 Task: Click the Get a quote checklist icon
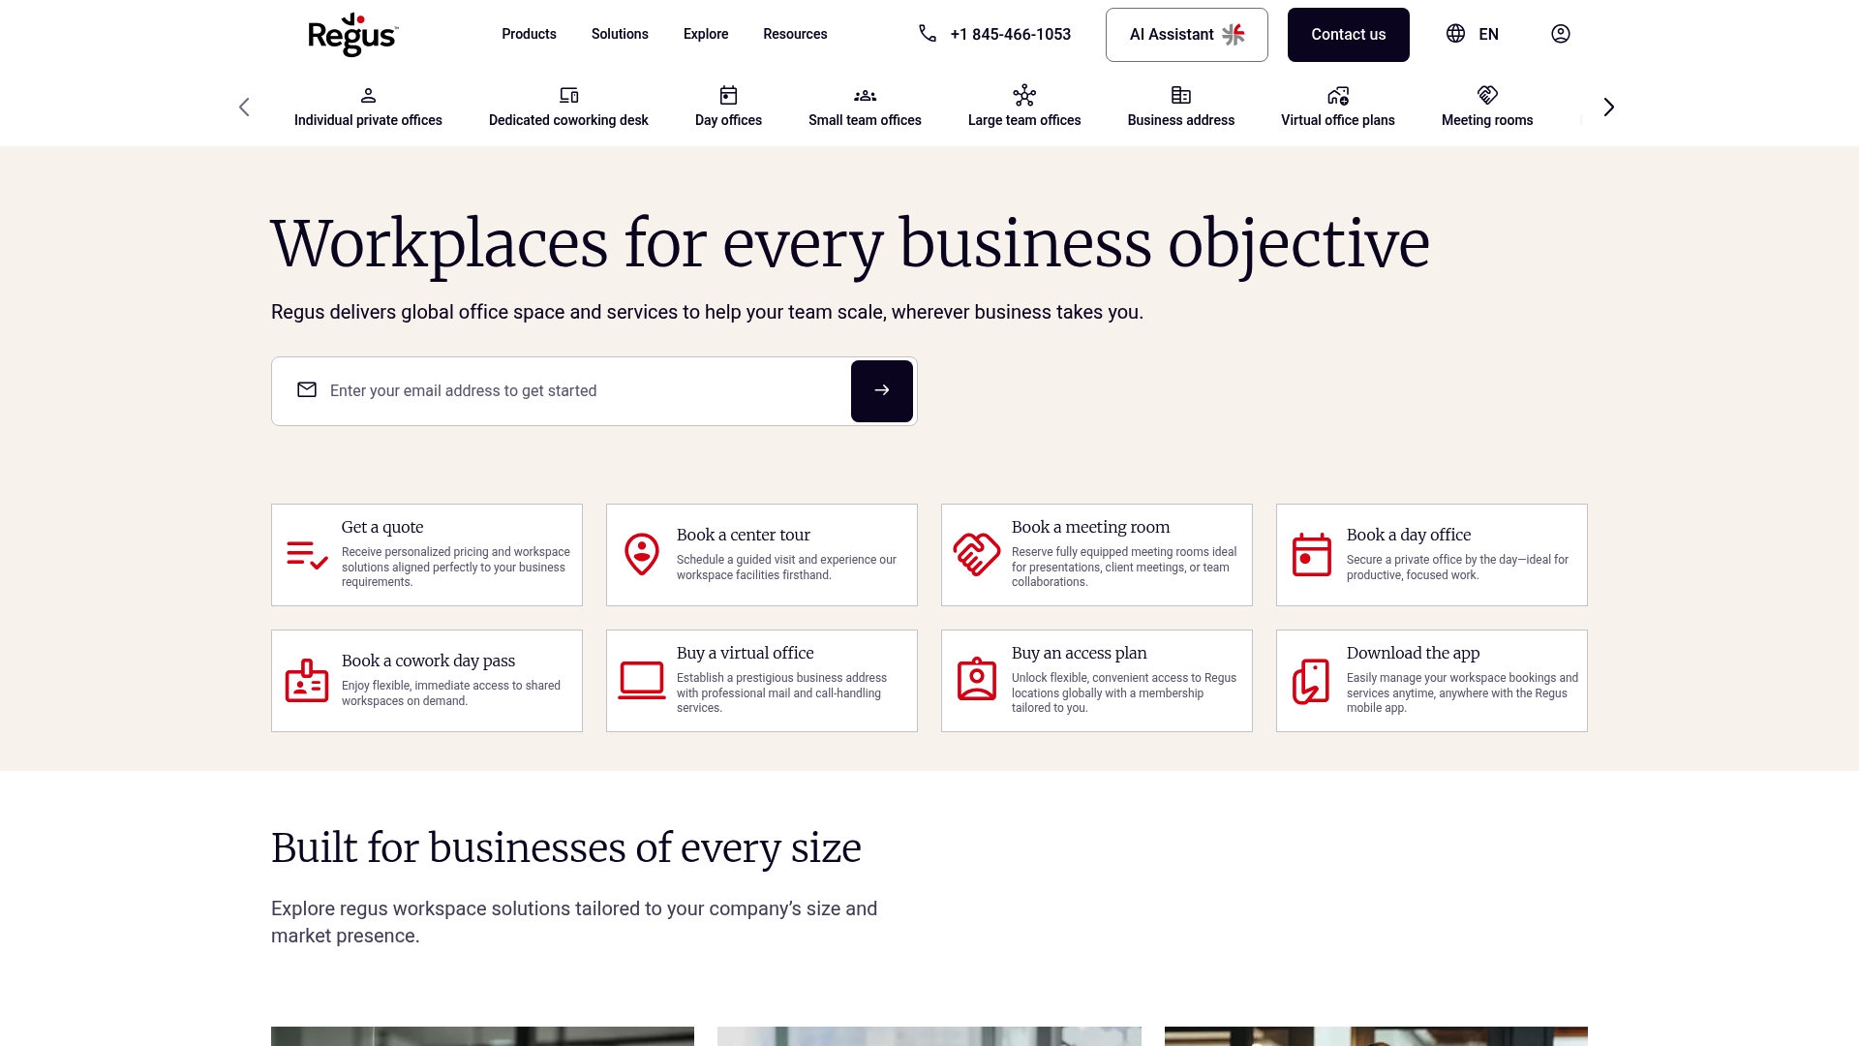308,555
